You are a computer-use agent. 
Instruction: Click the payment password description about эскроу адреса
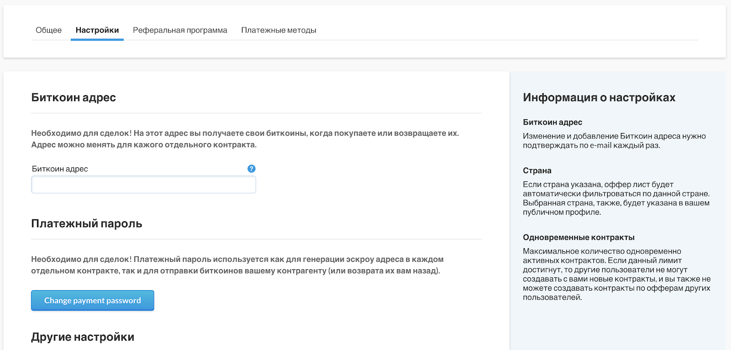(237, 265)
